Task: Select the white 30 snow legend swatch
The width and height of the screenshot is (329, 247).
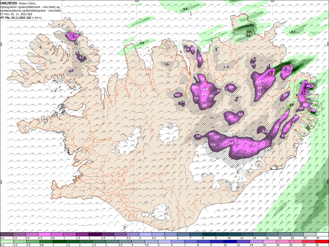Action: [x=322, y=234]
